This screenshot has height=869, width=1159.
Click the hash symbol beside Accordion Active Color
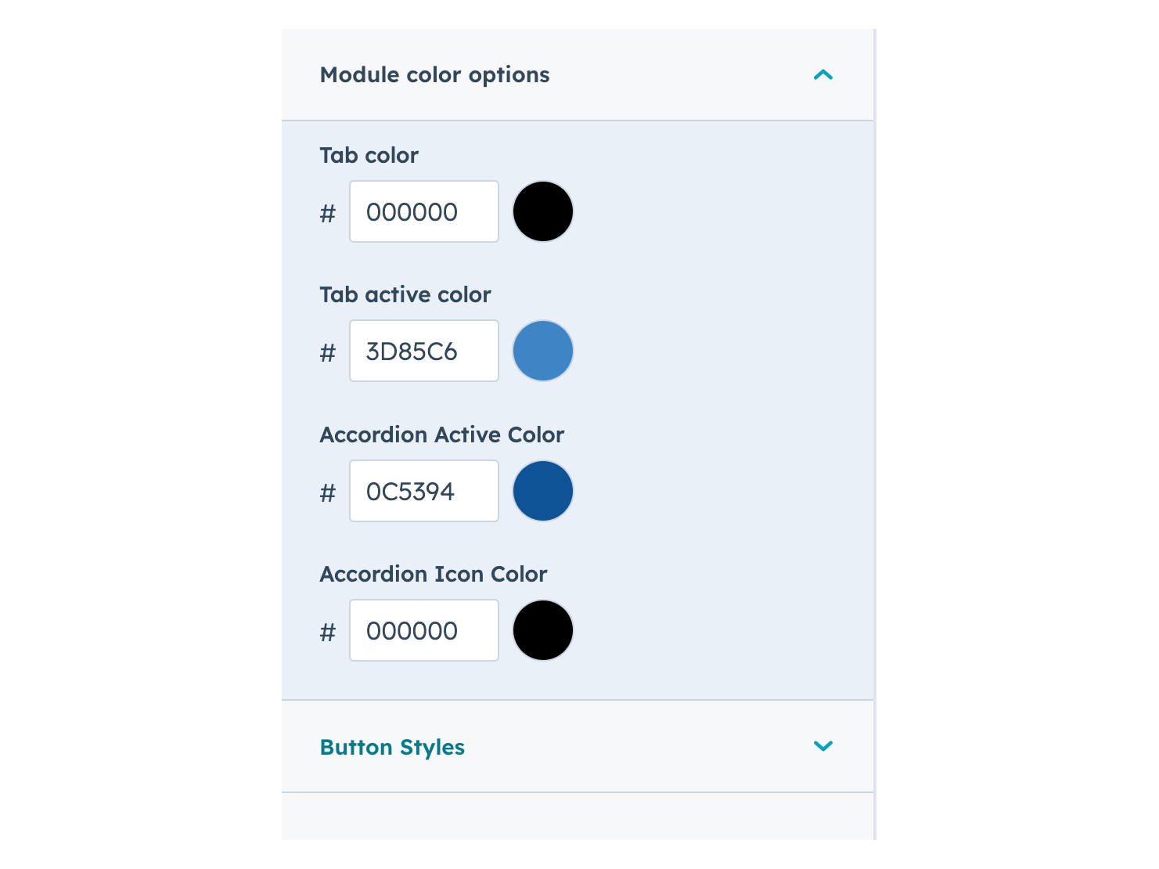coord(328,491)
